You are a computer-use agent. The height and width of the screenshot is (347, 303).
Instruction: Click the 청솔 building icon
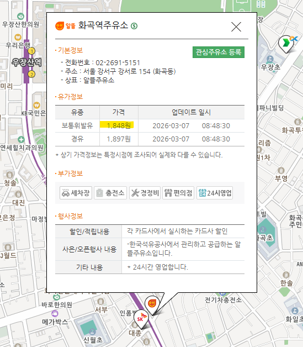(x=9, y=175)
